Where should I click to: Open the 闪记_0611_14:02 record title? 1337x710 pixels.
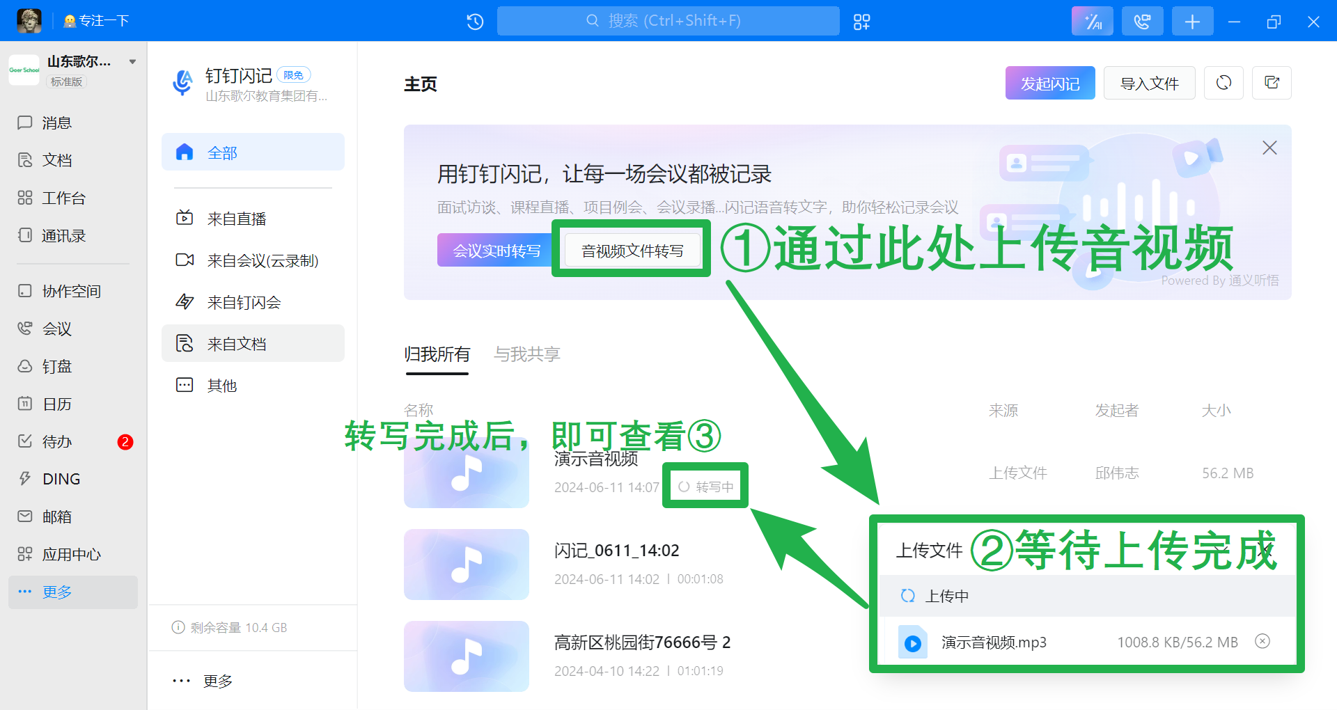[617, 551]
